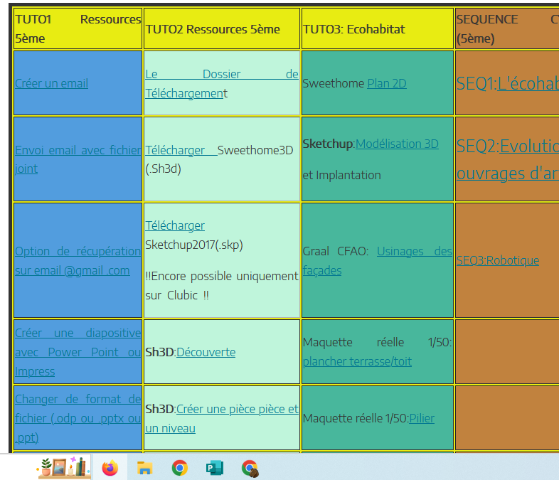Open 'Option de récupération sur email' link
This screenshot has width=559, height=480.
78,261
